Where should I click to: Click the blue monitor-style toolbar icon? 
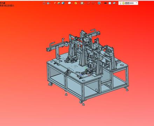[99, 3]
